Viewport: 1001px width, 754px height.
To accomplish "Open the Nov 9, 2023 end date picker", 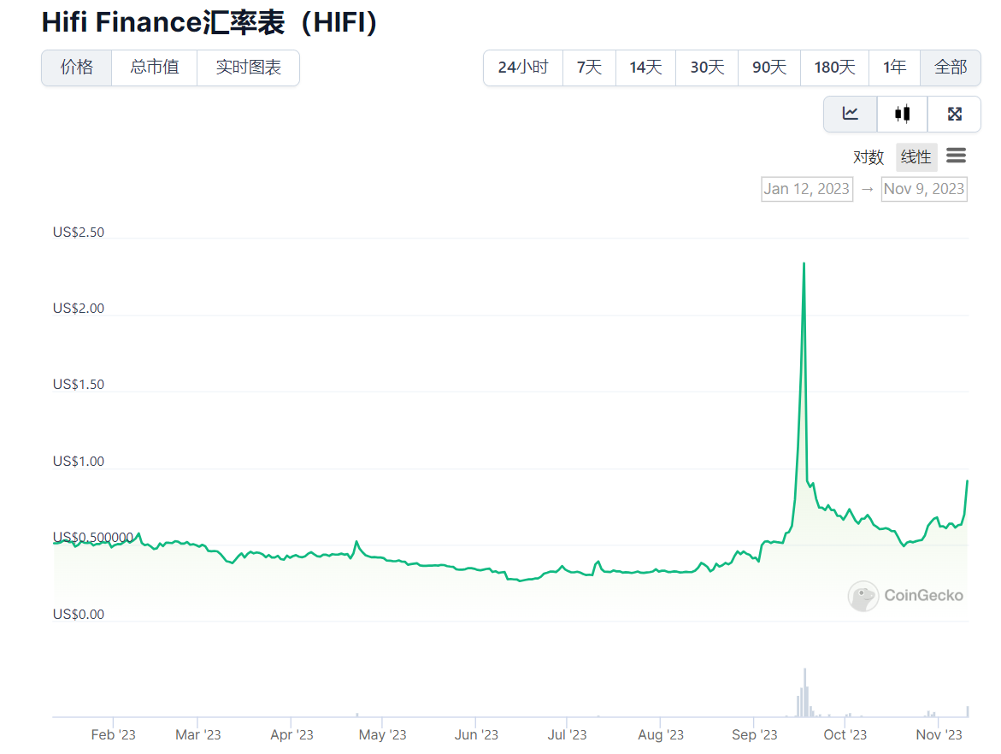I will tap(924, 189).
